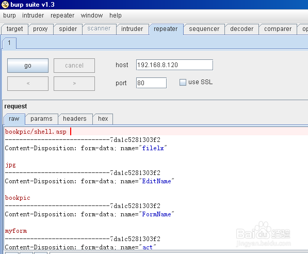Click the filelx parameter name
Screen dimensions: 308x254
click(153, 148)
